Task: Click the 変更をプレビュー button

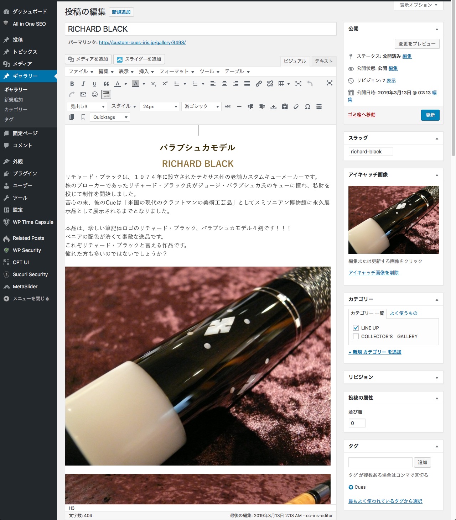Action: coord(417,44)
